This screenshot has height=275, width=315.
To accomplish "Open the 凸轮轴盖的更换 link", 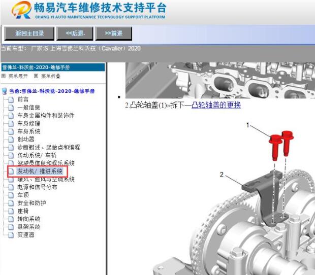I will [x=216, y=105].
